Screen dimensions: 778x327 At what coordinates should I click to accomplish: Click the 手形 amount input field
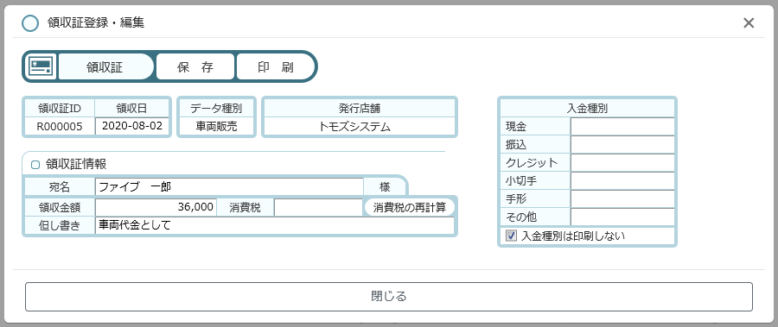click(622, 198)
